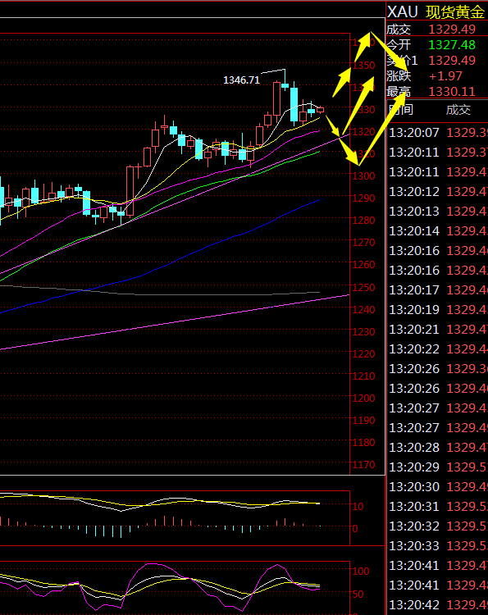The width and height of the screenshot is (488, 615).
Task: Click the 成交 column header in tick list
Action: click(x=458, y=110)
